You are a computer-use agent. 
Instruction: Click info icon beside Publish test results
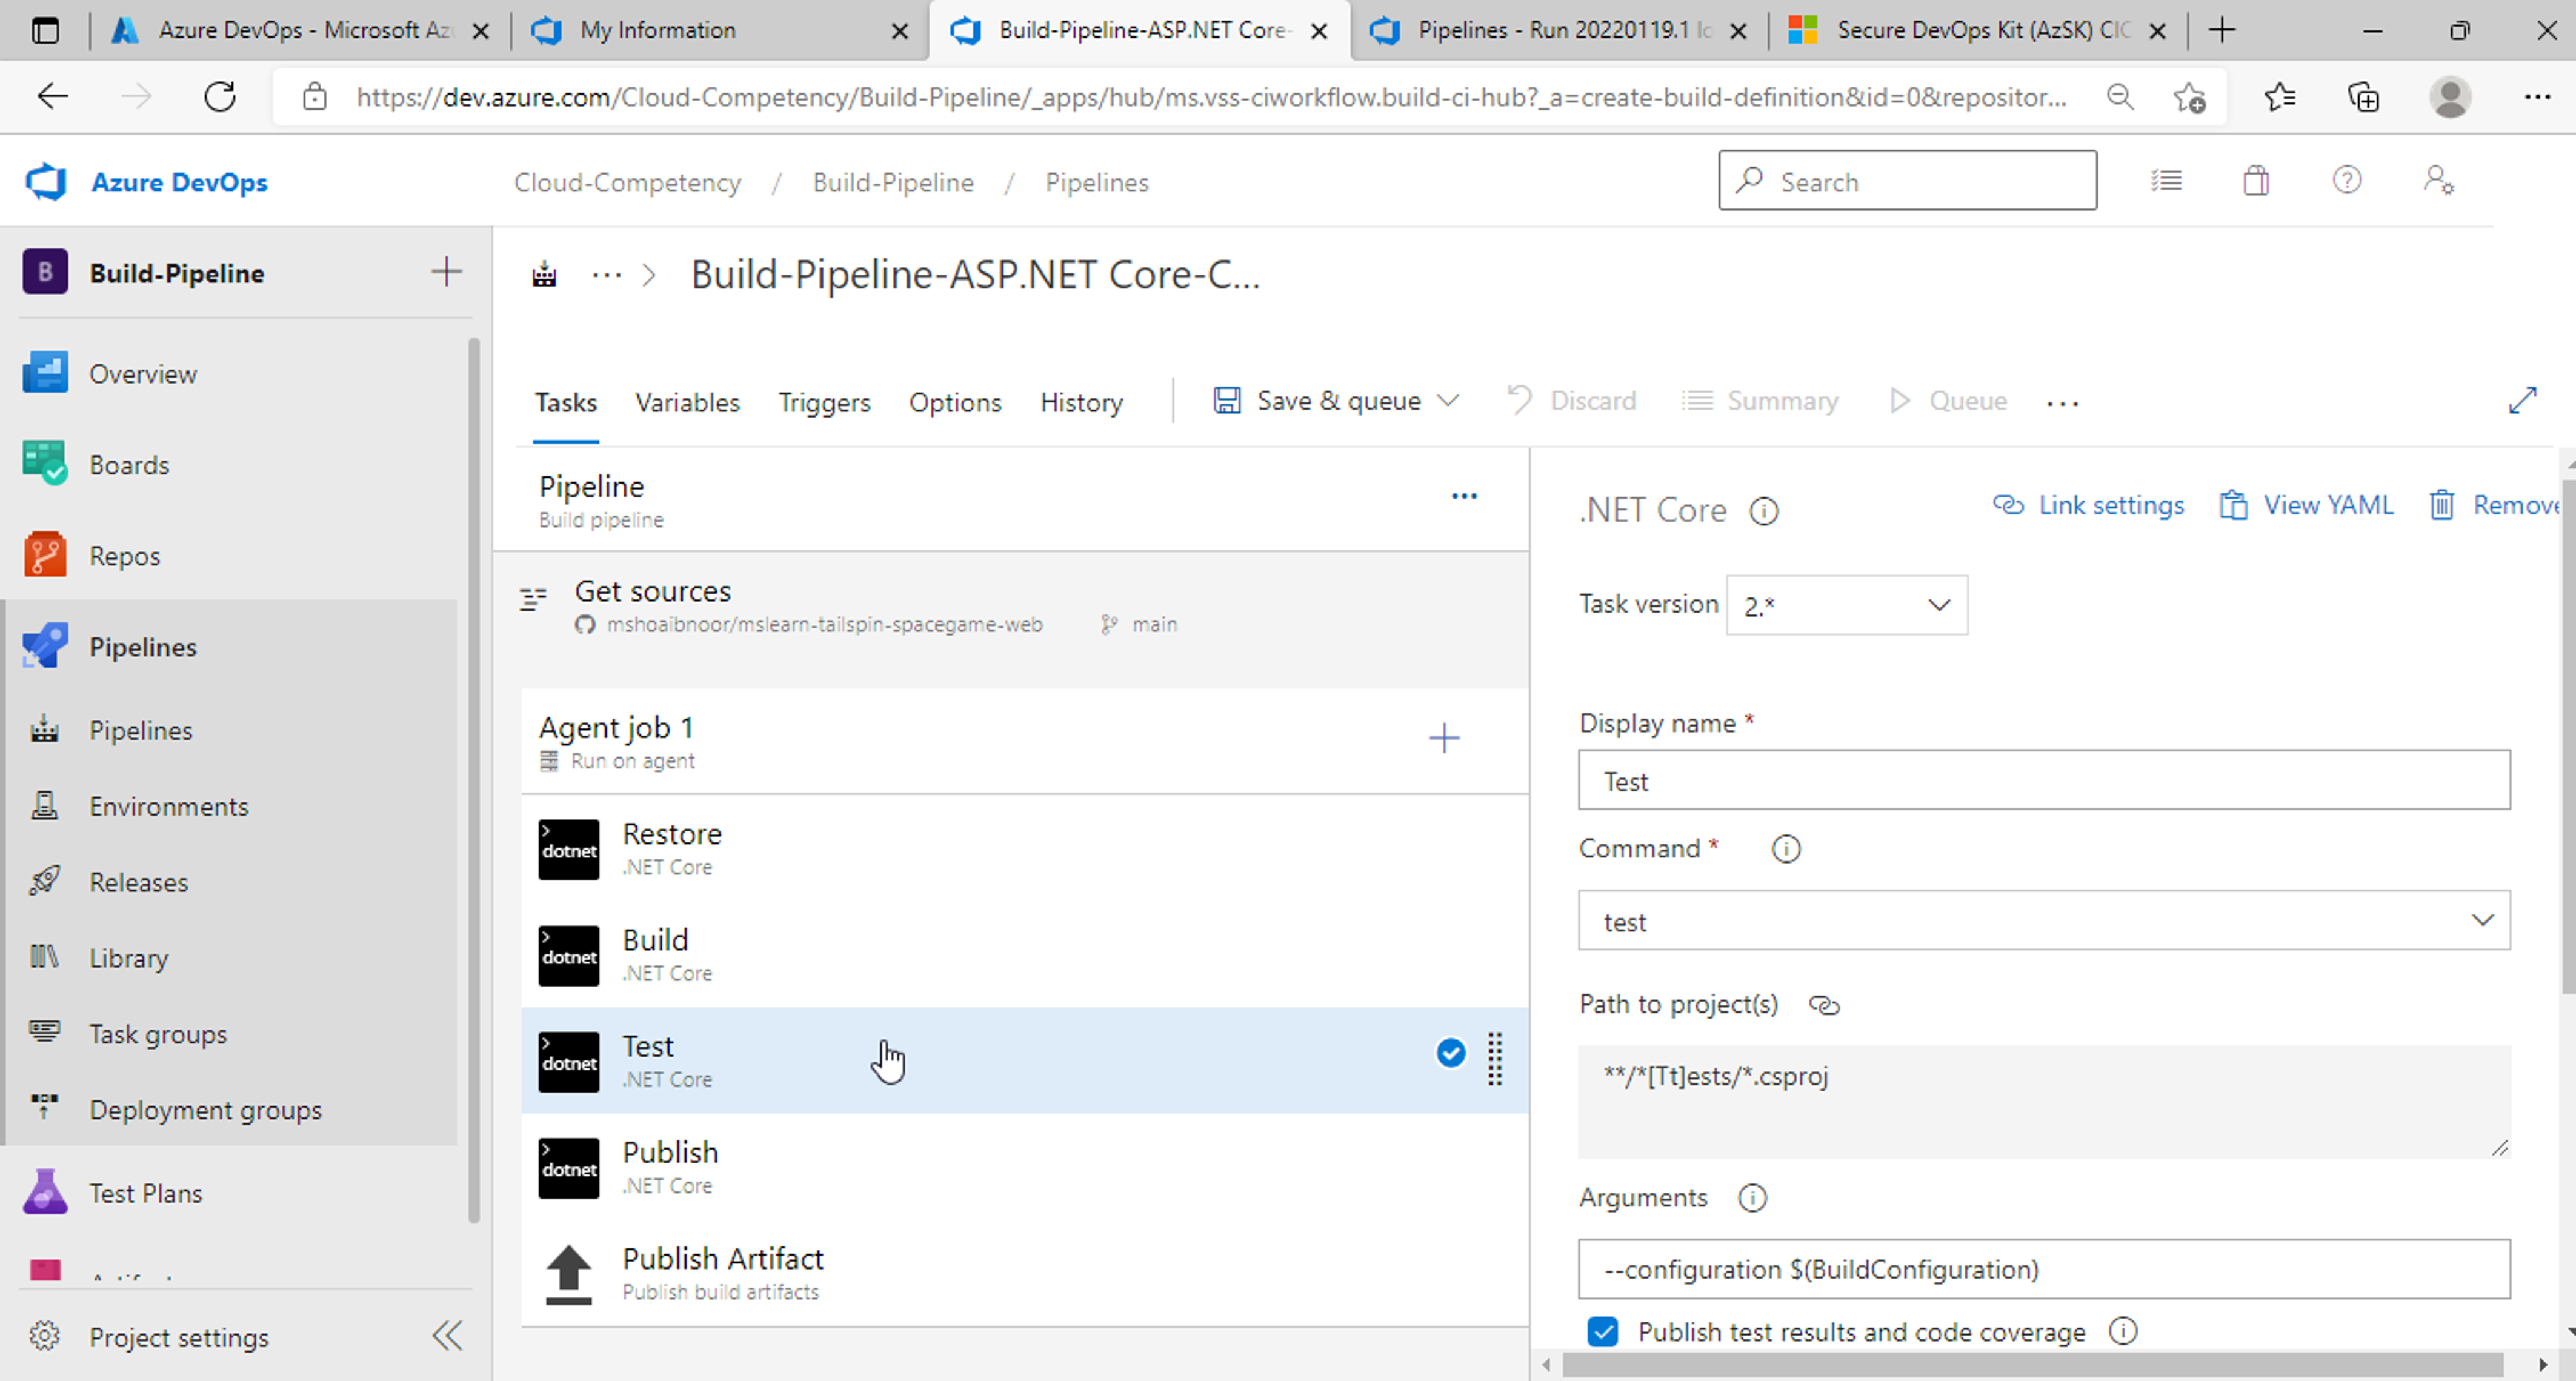click(2123, 1331)
